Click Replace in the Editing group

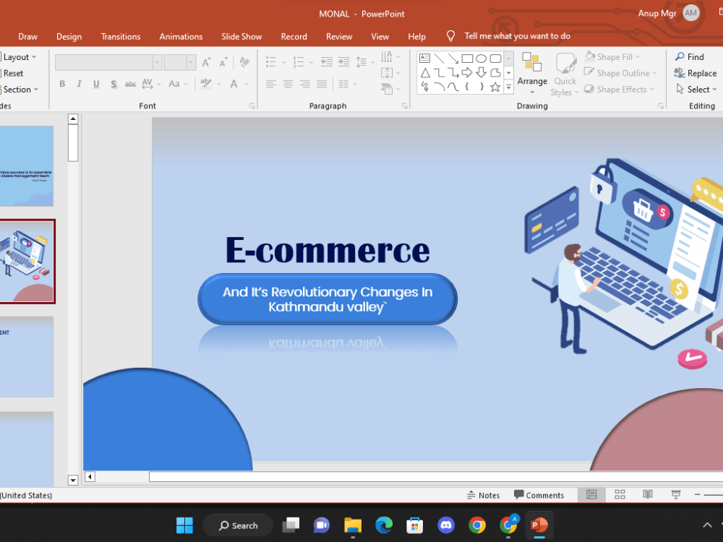click(x=696, y=73)
